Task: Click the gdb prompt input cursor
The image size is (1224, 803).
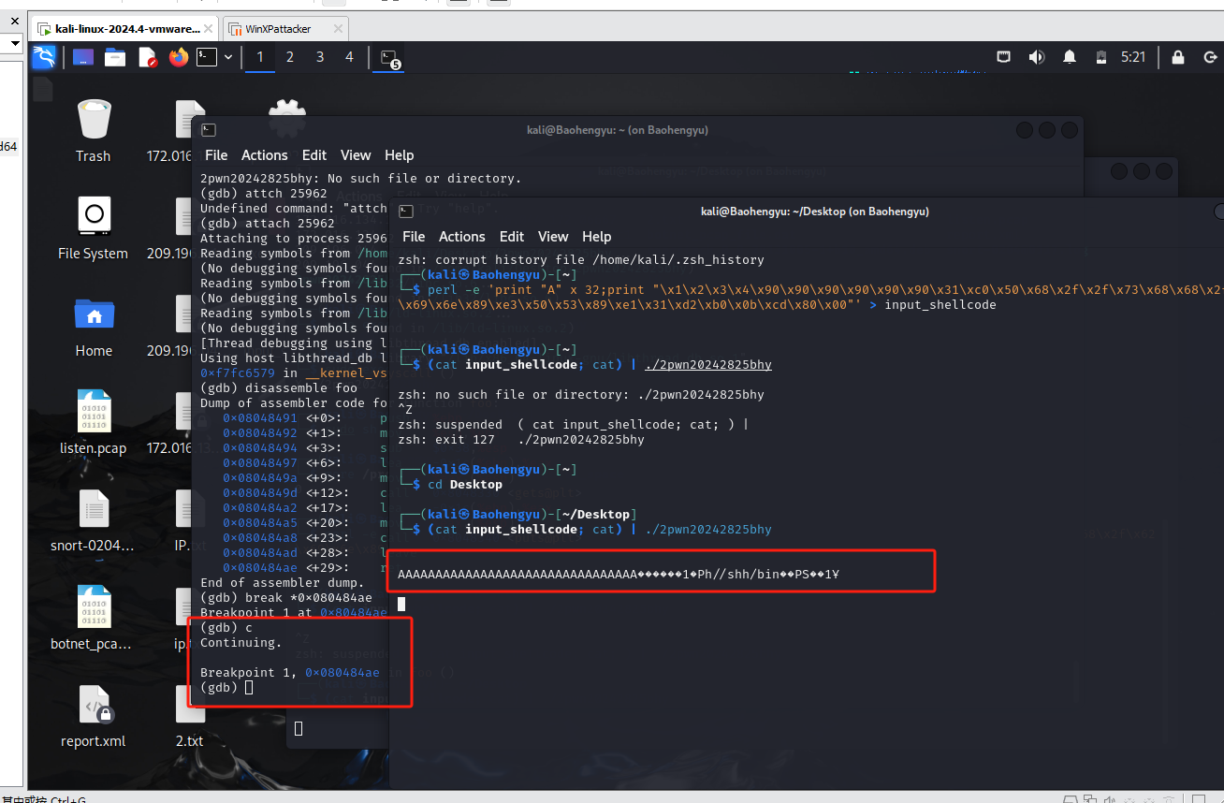Action: 249,688
